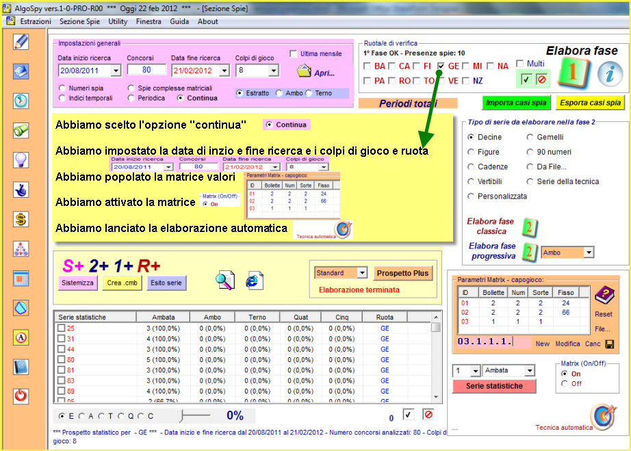This screenshot has width=631, height=451.
Task: Enable the Ultima mensile checkbox
Action: click(294, 54)
